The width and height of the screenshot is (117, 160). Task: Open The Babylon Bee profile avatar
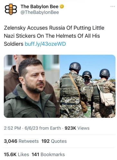tap(11, 10)
